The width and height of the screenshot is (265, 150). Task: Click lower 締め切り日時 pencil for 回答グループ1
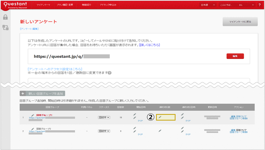[182, 118]
